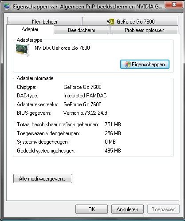Click the graphics card adapter icon
Image resolution: width=185 pixels, height=221 pixels.
[x=23, y=50]
